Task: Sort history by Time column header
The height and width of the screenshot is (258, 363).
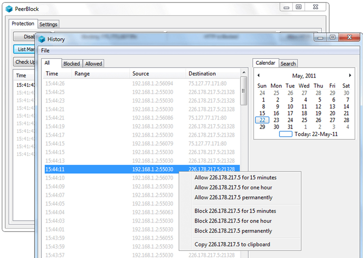Action: click(x=58, y=73)
